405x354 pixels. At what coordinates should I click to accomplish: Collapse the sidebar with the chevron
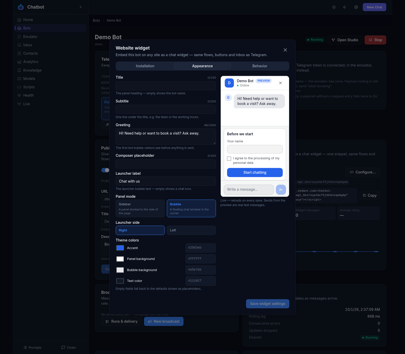pos(80,7)
